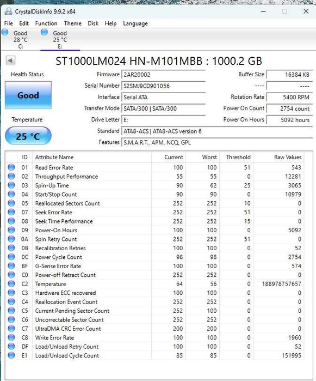The height and width of the screenshot is (381, 316).
Task: Open the Theme menu
Action: point(72,23)
